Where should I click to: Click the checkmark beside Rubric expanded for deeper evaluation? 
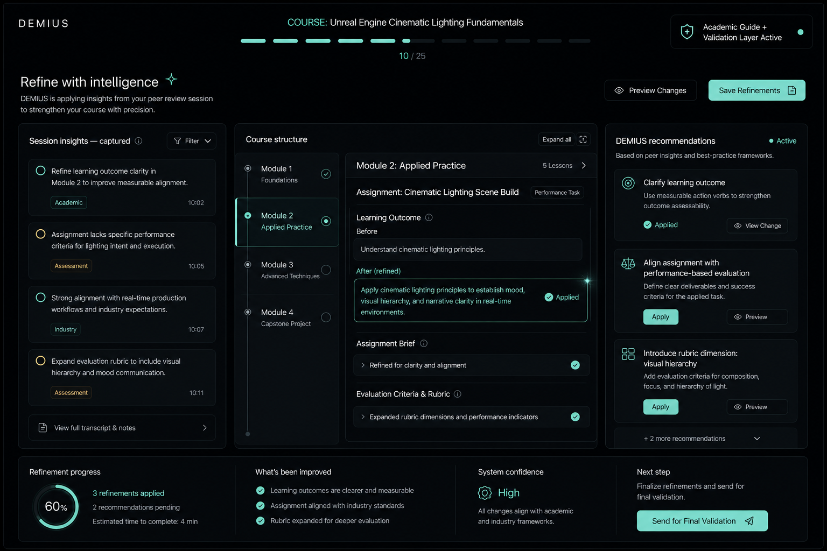click(x=261, y=521)
